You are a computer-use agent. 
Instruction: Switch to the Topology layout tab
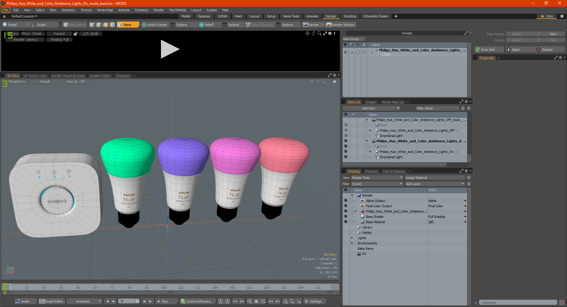tap(204, 16)
